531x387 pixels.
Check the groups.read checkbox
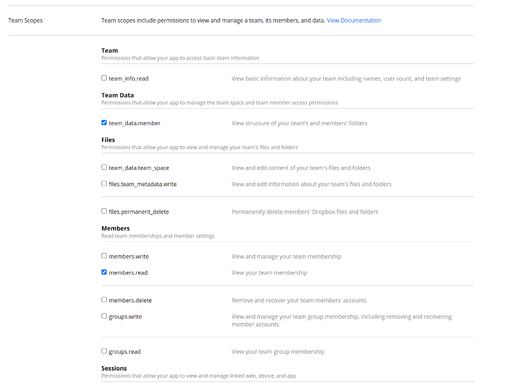pos(104,351)
